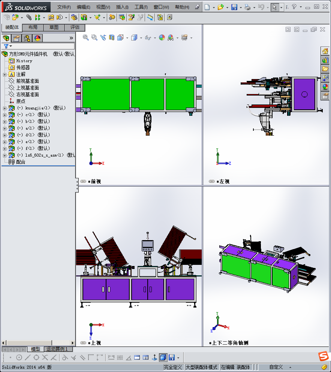The width and height of the screenshot is (331, 372).
Task: Click the feature tree horizontal scrollbar right arrow
Action: click(73, 343)
